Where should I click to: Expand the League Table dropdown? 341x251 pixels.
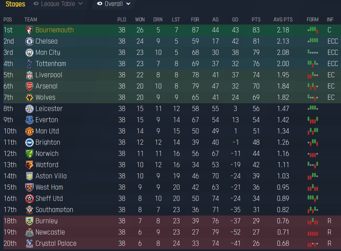point(80,4)
